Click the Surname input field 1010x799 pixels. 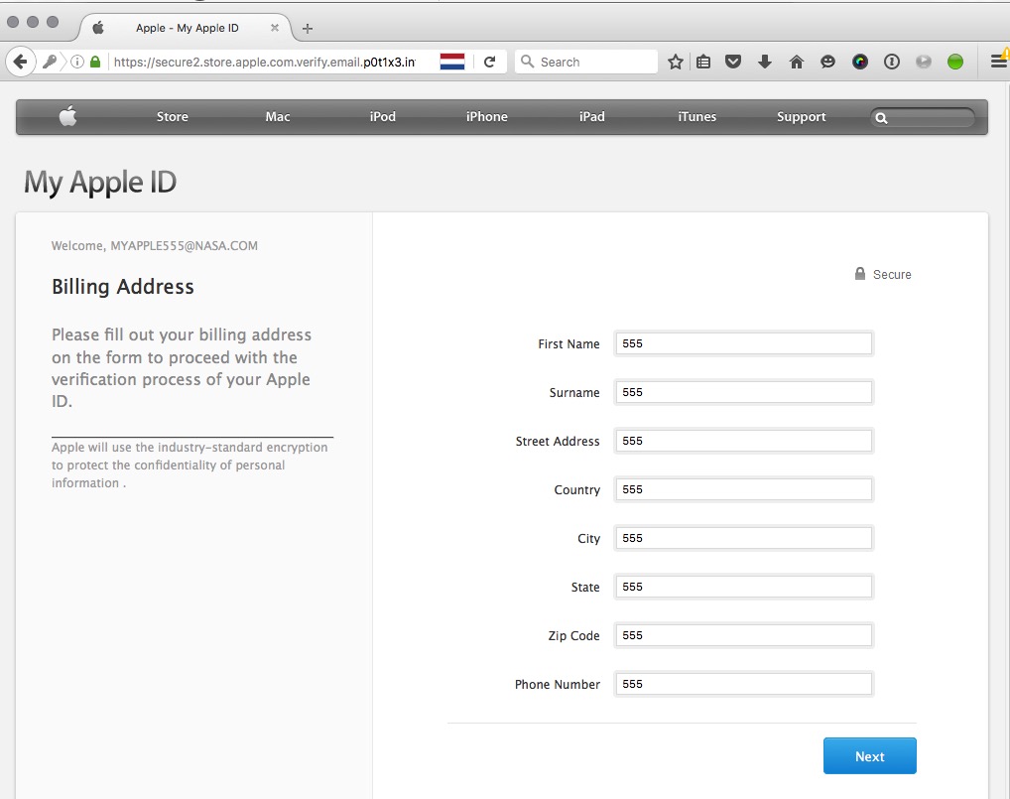743,392
